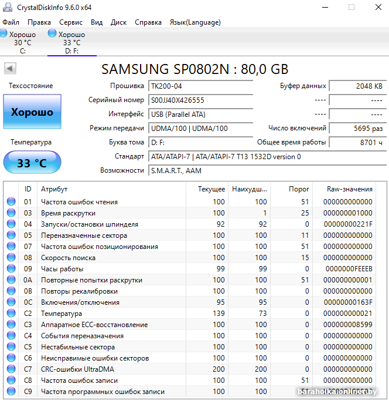Image resolution: width=389 pixels, height=404 pixels.
Task: Click status icon of attribute C3 row
Action: (11, 324)
